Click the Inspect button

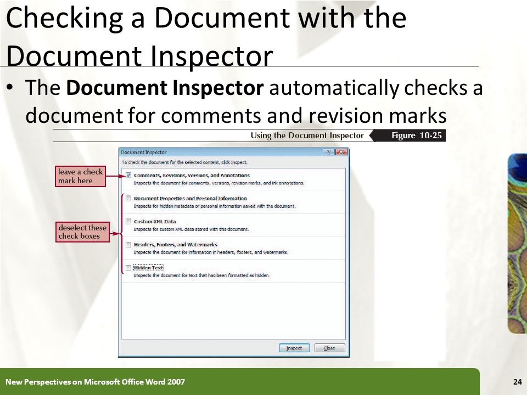click(x=294, y=348)
